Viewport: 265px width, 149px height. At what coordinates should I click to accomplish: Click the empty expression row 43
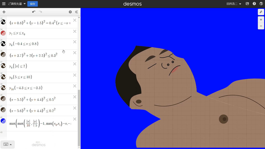(x=41, y=135)
